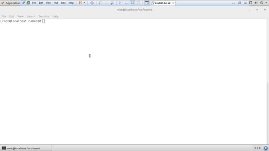Open the volume control icon
This screenshot has width=269, height=151.
[256, 3]
